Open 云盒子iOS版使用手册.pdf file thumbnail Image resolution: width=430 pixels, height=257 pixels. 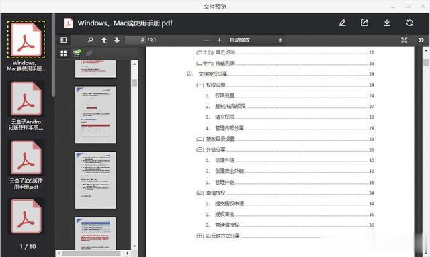click(x=26, y=165)
